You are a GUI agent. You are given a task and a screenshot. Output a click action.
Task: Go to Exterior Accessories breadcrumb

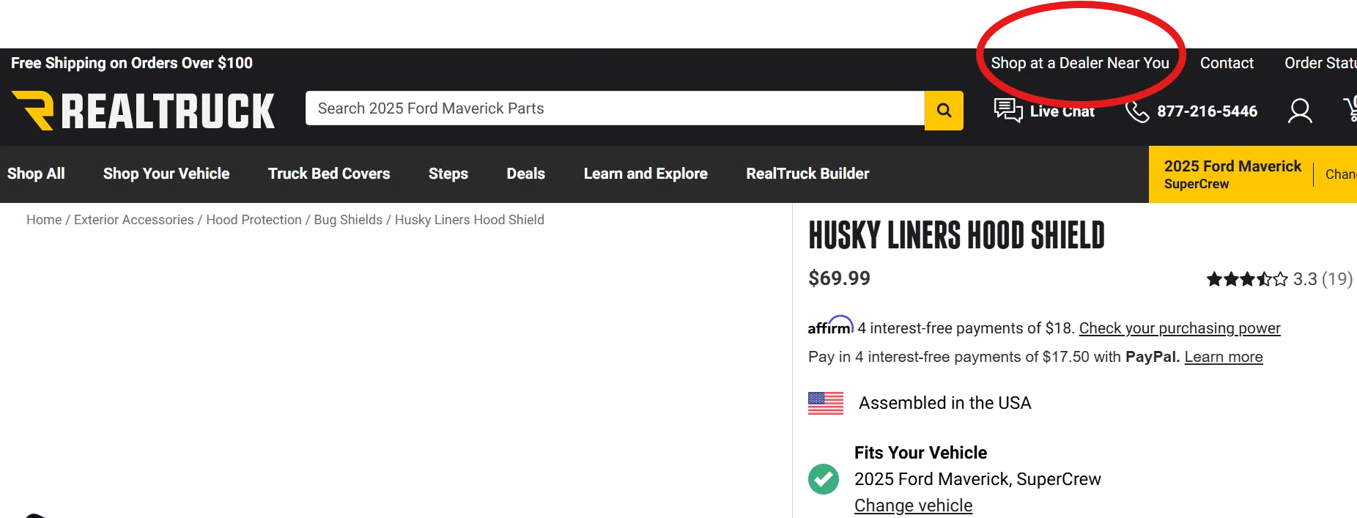click(134, 220)
